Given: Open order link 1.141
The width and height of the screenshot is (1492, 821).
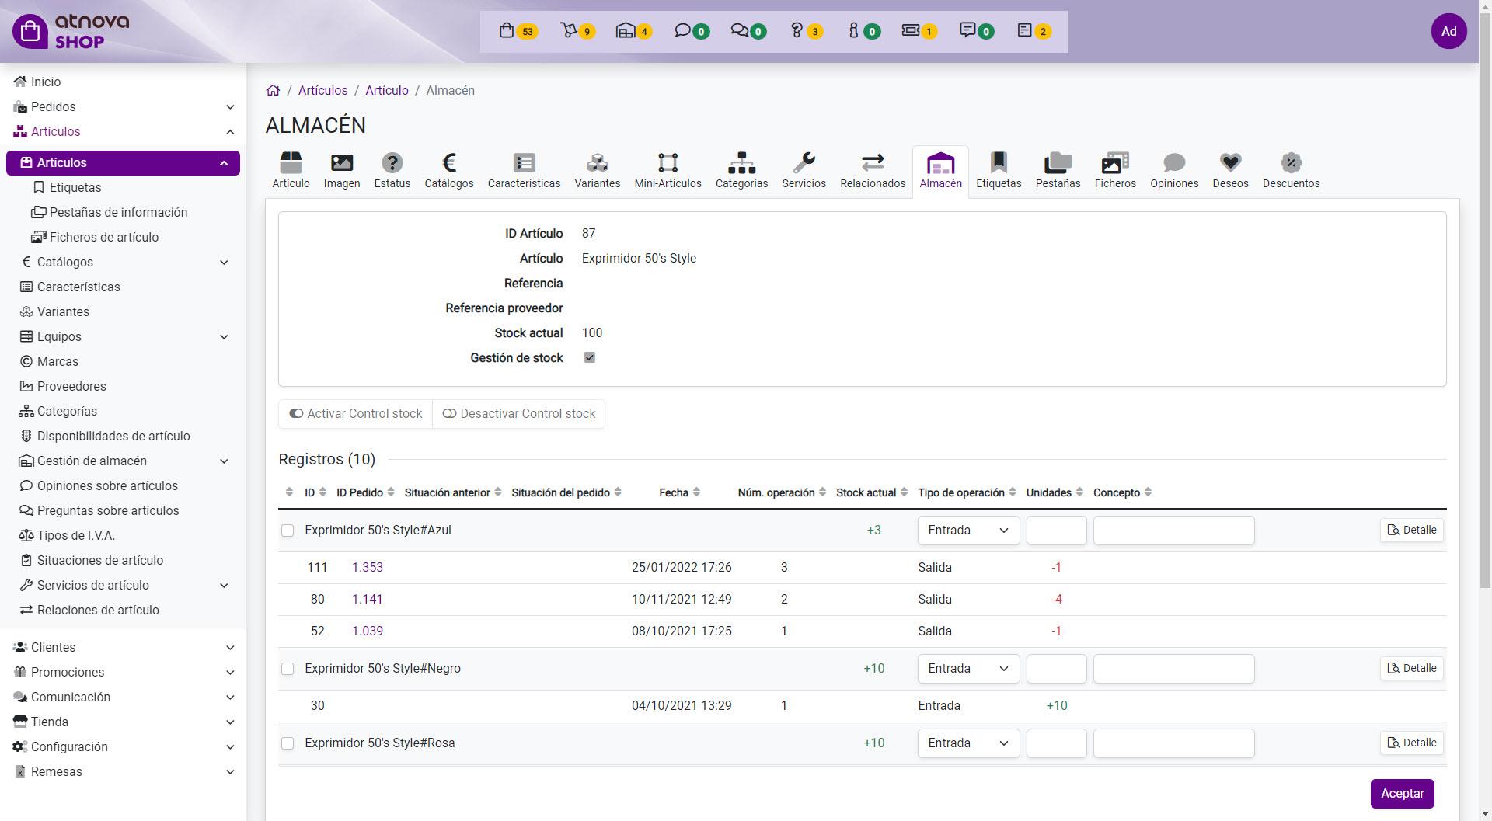Looking at the screenshot, I should 368,600.
